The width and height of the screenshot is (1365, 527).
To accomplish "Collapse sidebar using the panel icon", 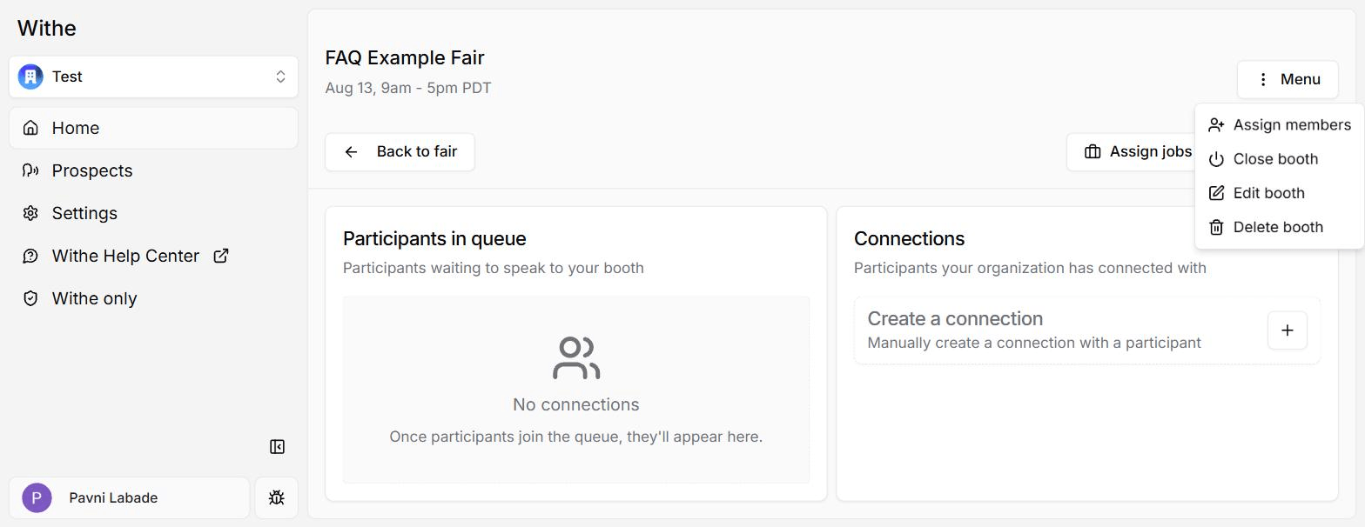I will (277, 447).
